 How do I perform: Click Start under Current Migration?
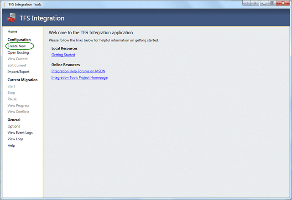(x=11, y=86)
